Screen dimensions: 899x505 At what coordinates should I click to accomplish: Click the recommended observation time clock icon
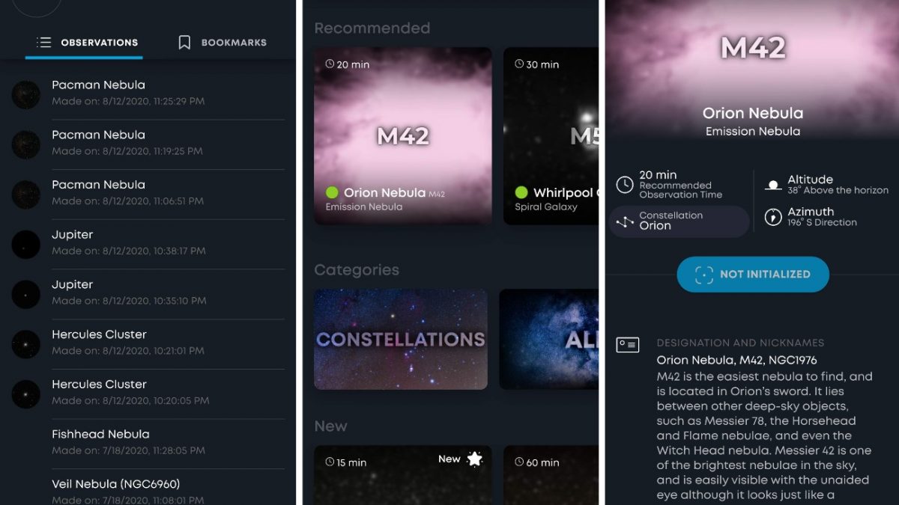pos(624,185)
